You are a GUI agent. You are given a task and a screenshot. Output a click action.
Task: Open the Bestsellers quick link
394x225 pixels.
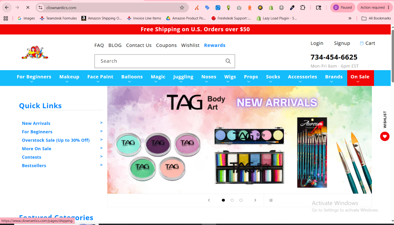(x=34, y=165)
